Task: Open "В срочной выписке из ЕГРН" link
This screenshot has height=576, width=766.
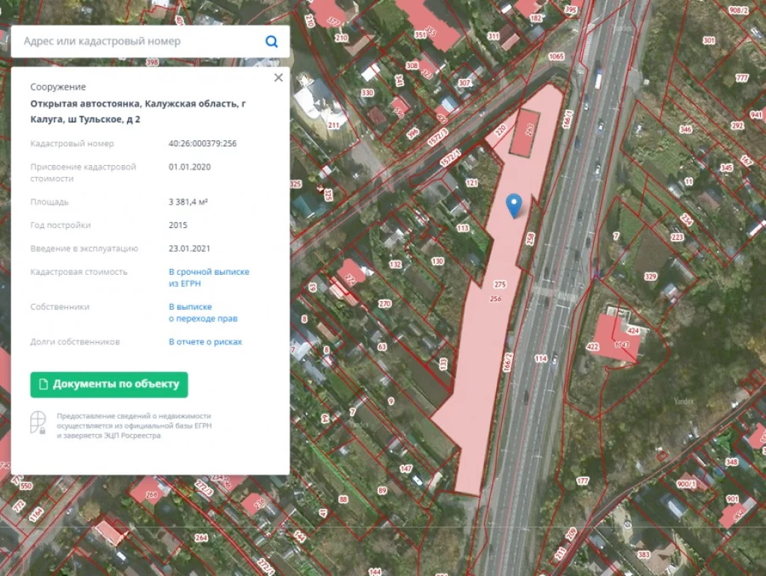Action: (x=209, y=278)
